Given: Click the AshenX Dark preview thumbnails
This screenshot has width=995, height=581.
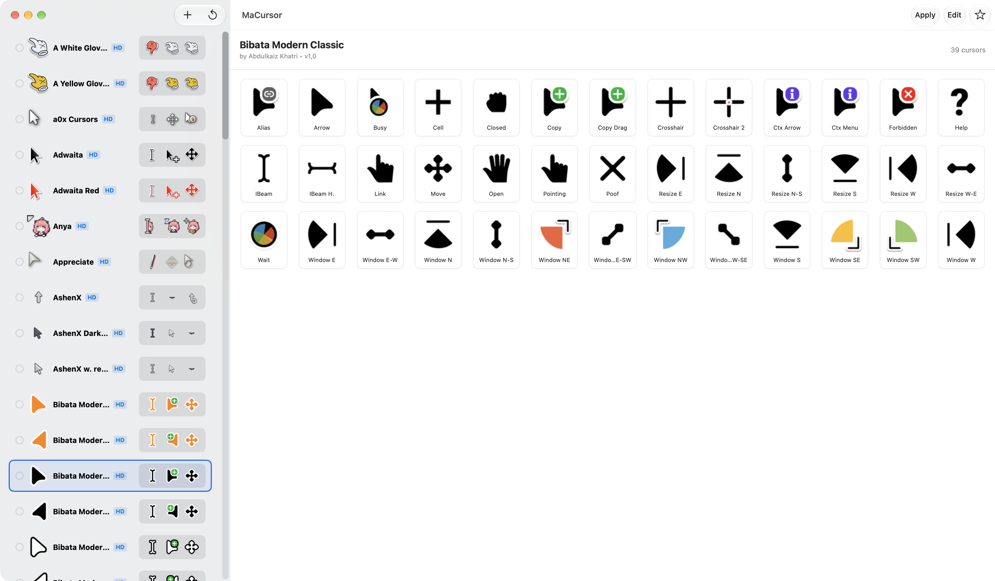Looking at the screenshot, I should click(x=172, y=333).
